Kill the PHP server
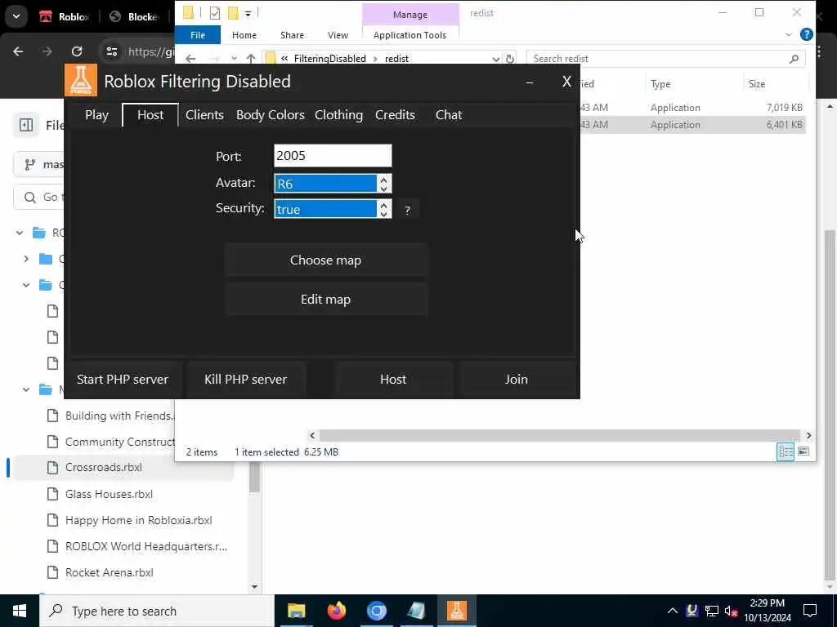This screenshot has width=837, height=627. (x=245, y=380)
